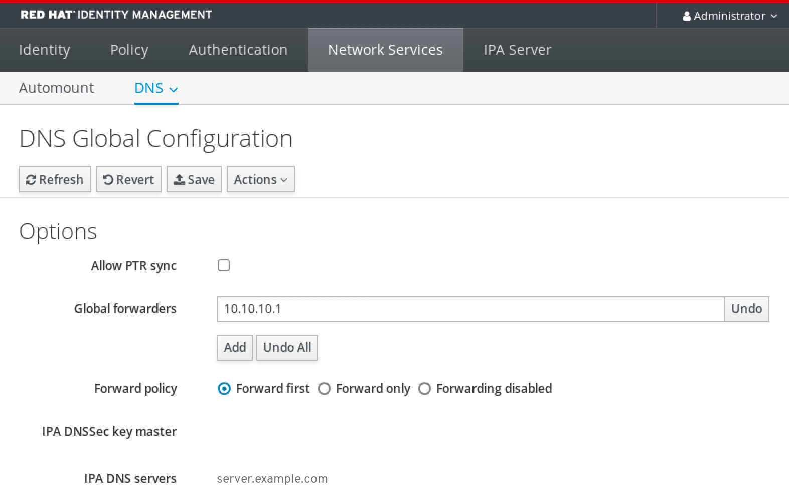Screen dimensions: 789x500
Task: Go to the Authentication tab
Action: (x=238, y=50)
